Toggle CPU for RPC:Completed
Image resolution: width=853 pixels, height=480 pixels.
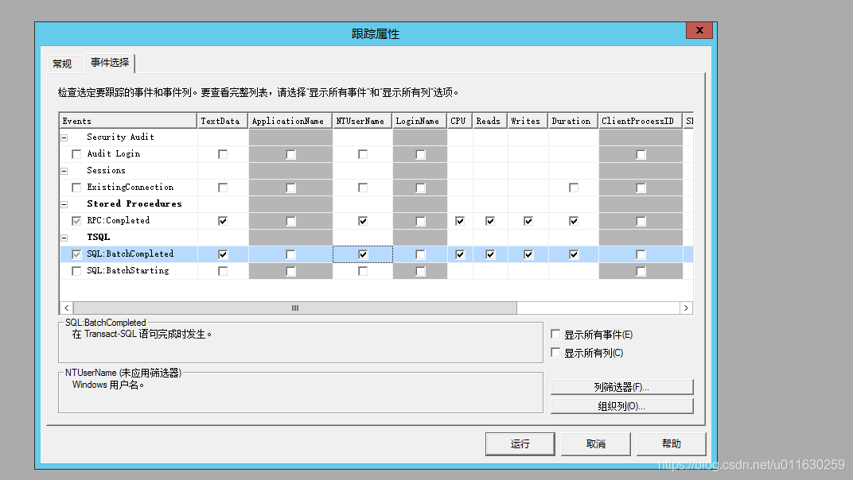pos(460,221)
